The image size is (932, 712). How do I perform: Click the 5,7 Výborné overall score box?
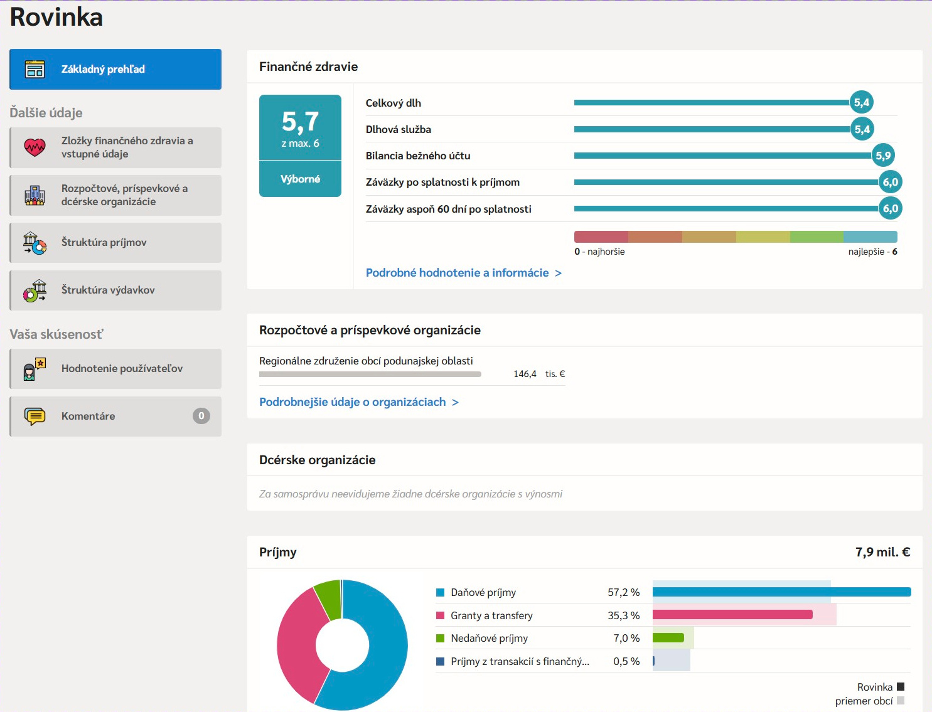300,146
